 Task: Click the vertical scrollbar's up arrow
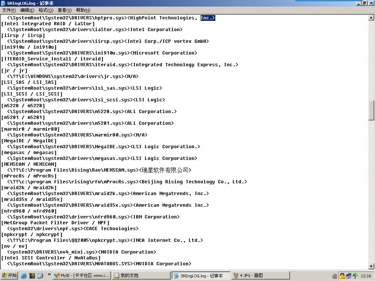click(x=371, y=18)
